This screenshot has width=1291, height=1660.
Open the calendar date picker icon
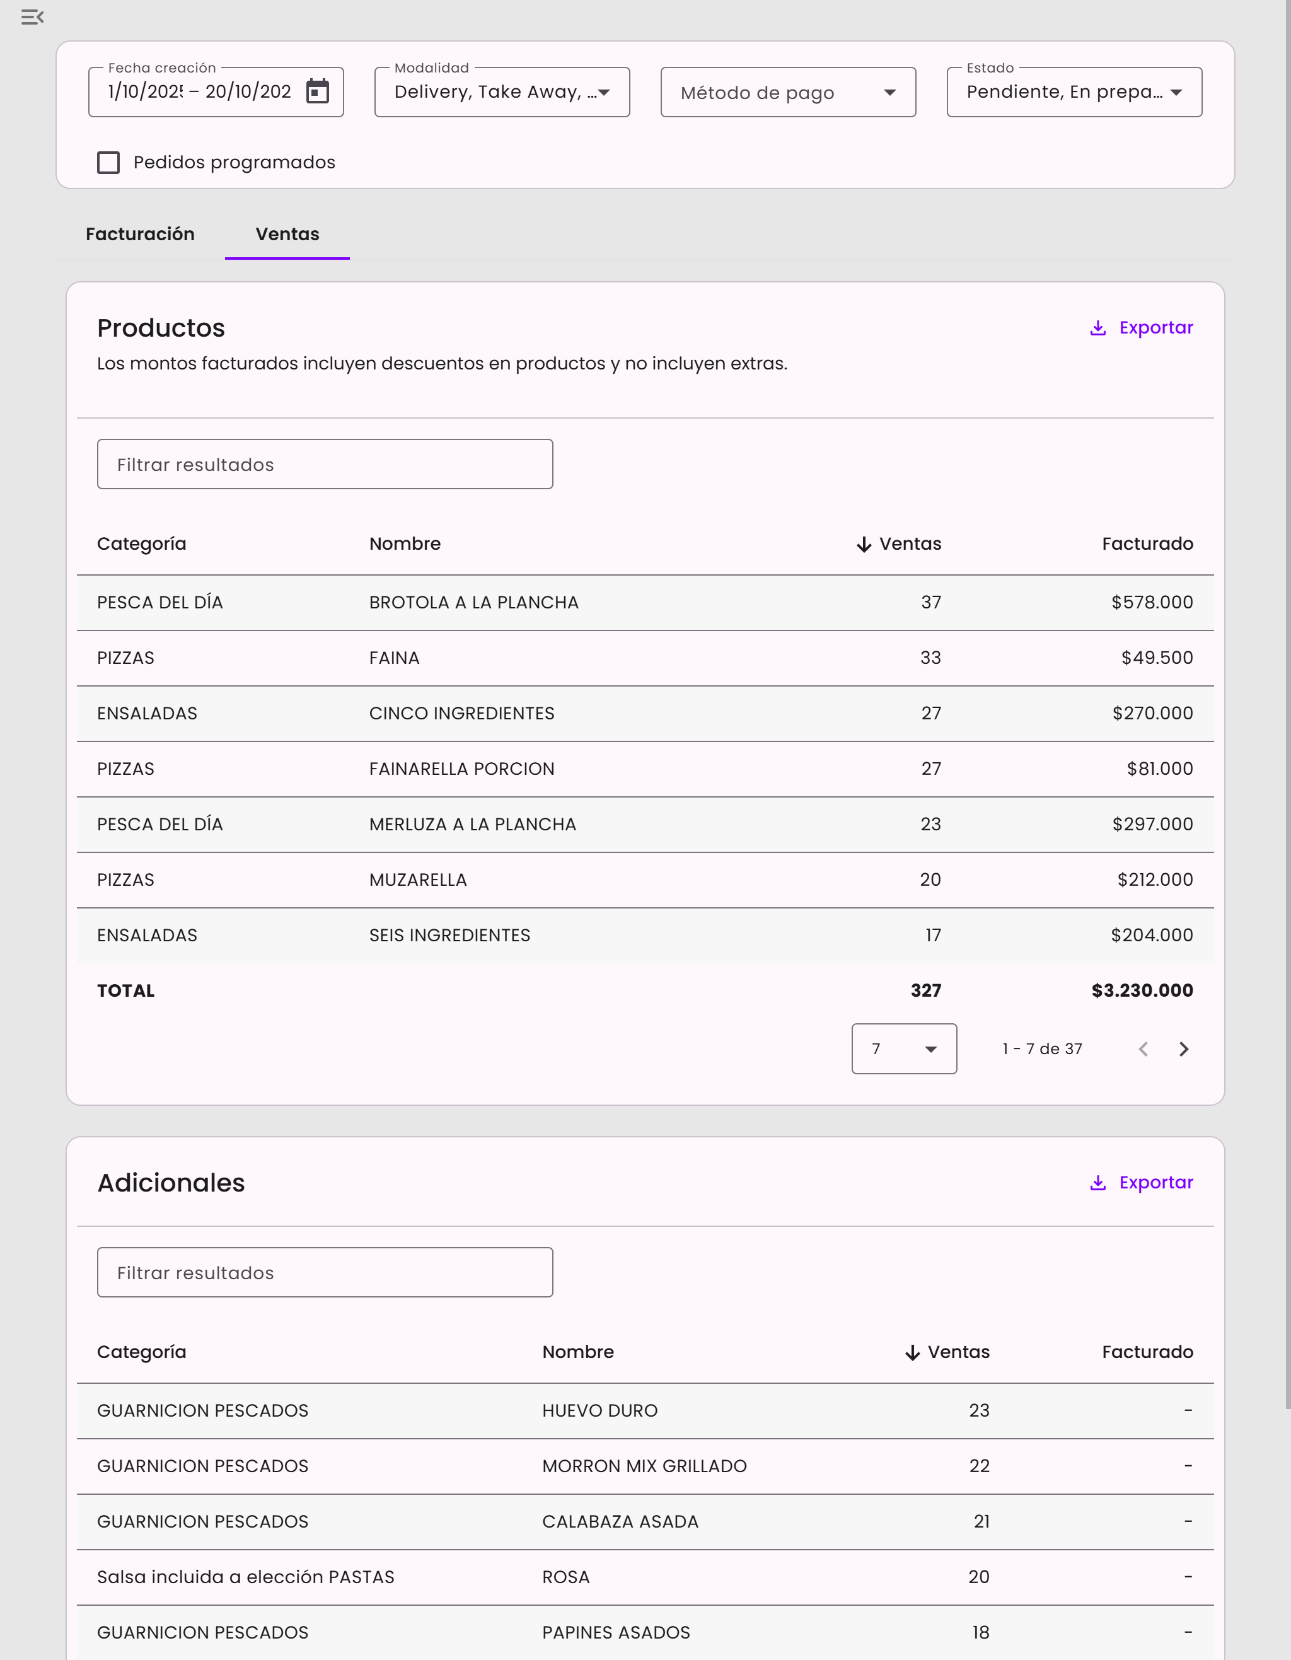click(x=317, y=92)
